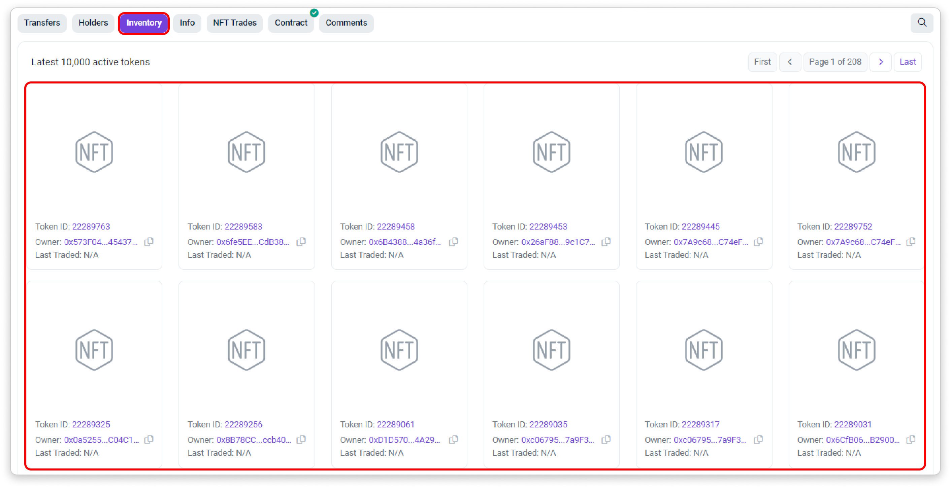Click the search magnifier icon
The height and width of the screenshot is (488, 951).
[922, 23]
